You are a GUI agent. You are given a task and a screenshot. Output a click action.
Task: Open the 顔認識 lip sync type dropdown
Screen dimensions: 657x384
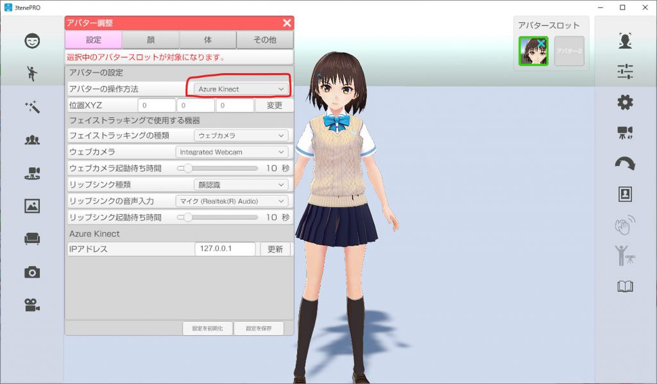(241, 185)
